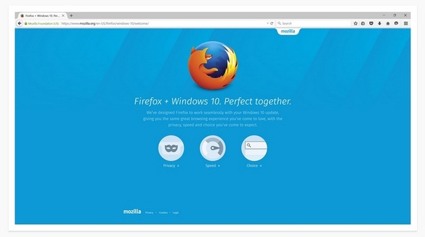The height and width of the screenshot is (237, 425).
Task: Click the Legal footer link
Action: [176, 213]
